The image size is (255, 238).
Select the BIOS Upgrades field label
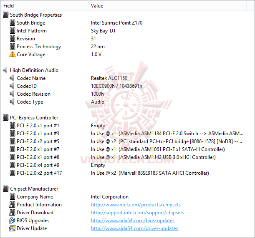(33, 221)
